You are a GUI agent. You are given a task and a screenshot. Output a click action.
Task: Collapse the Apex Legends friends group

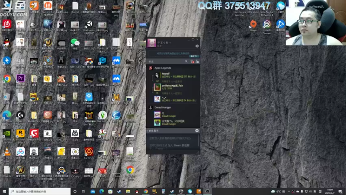[163, 68]
